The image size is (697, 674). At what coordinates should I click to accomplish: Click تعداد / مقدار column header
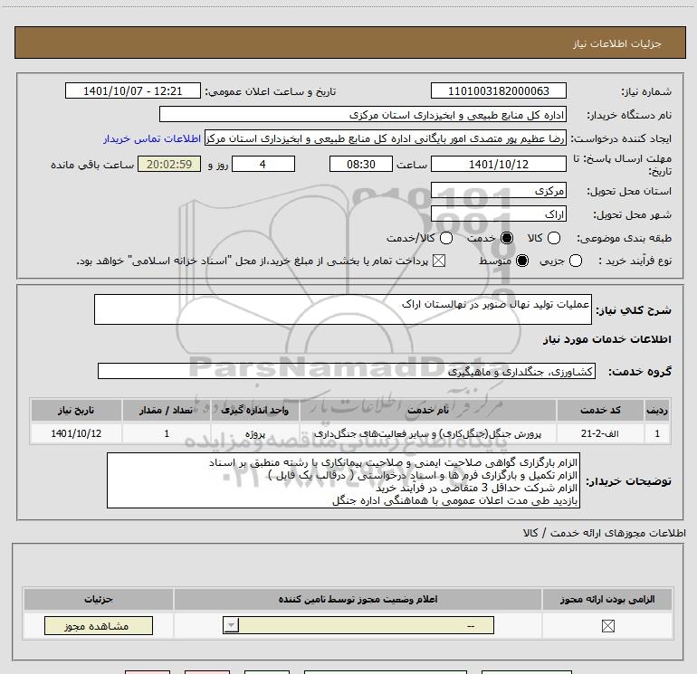pyautogui.click(x=167, y=410)
